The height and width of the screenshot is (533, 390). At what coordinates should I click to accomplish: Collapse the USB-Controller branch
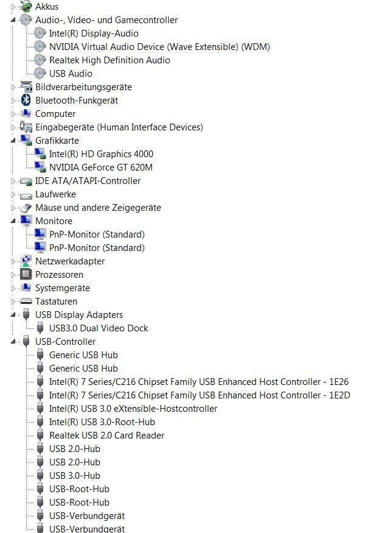coord(13,342)
